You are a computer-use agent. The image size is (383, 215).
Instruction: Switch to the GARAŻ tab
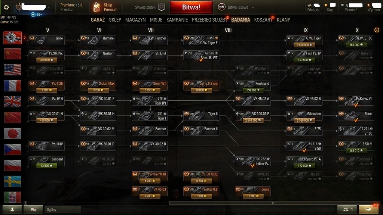point(98,20)
